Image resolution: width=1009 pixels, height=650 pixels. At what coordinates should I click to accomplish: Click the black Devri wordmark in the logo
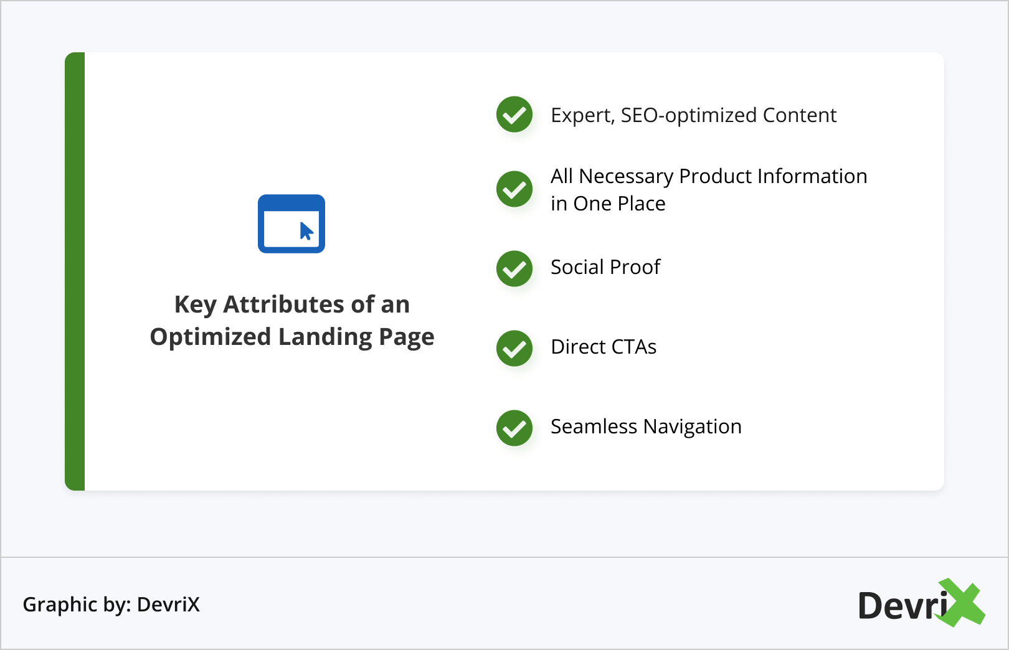coord(901,606)
